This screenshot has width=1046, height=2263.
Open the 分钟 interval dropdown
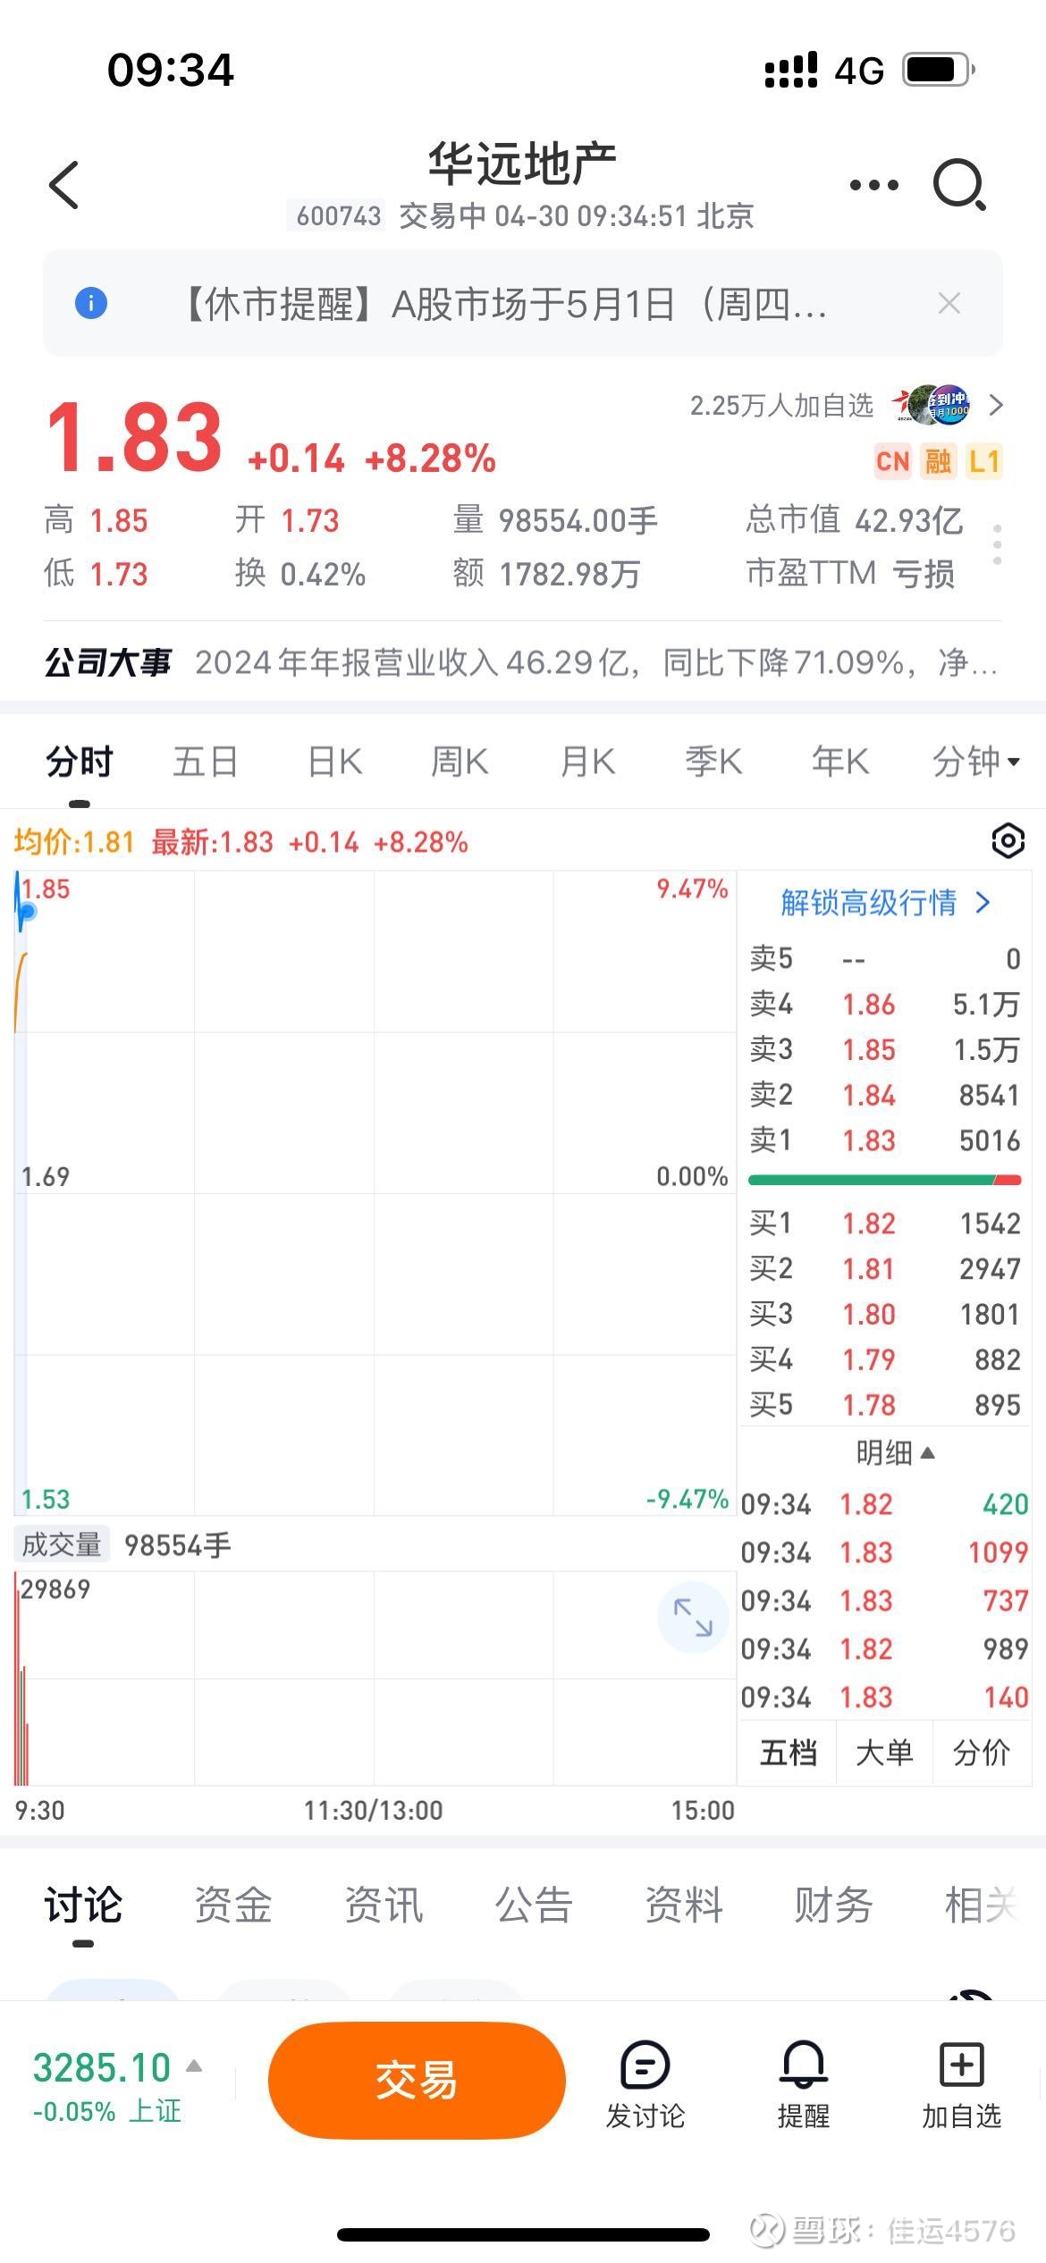click(975, 761)
